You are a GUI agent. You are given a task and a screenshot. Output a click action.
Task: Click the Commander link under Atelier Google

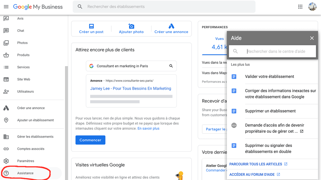coord(216,170)
